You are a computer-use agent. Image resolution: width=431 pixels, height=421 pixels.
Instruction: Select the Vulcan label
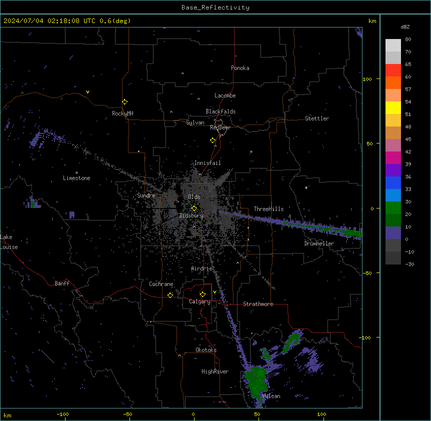pyautogui.click(x=271, y=396)
